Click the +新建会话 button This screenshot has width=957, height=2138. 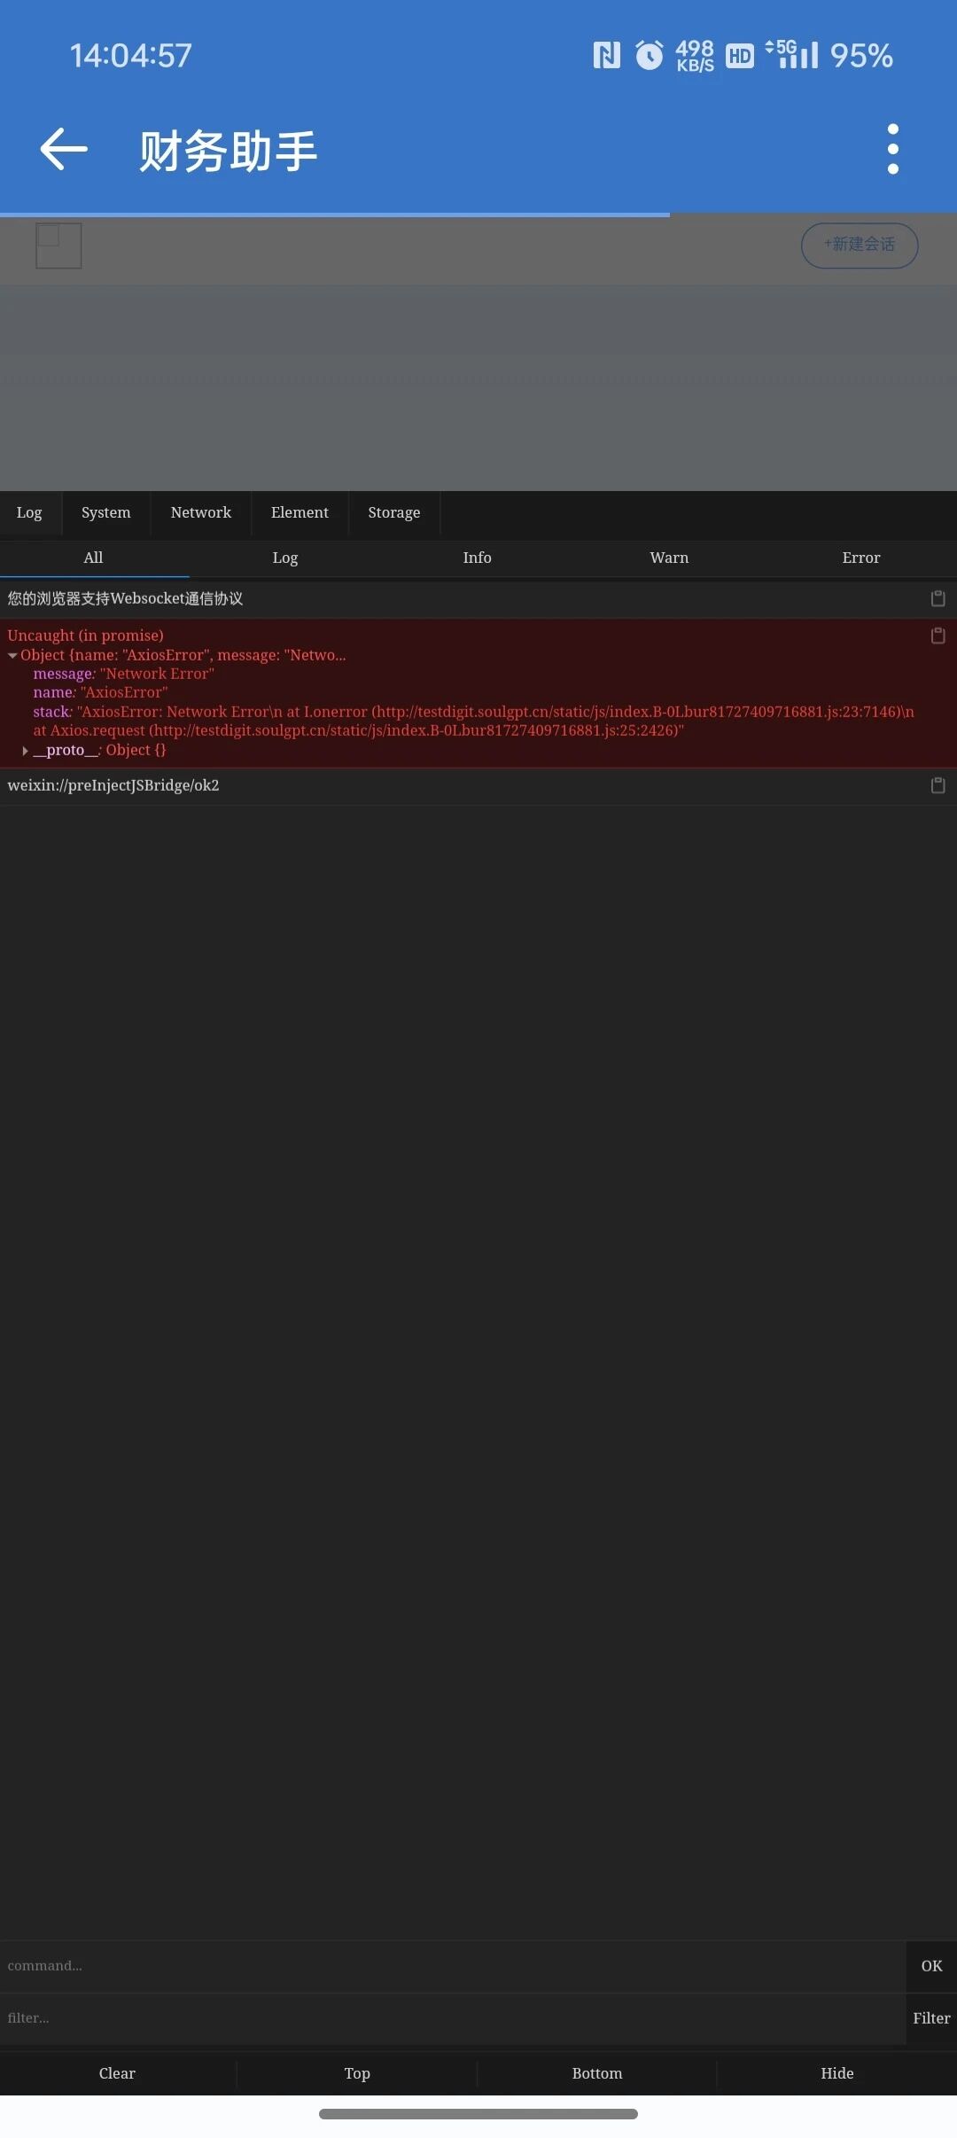pyautogui.click(x=860, y=245)
